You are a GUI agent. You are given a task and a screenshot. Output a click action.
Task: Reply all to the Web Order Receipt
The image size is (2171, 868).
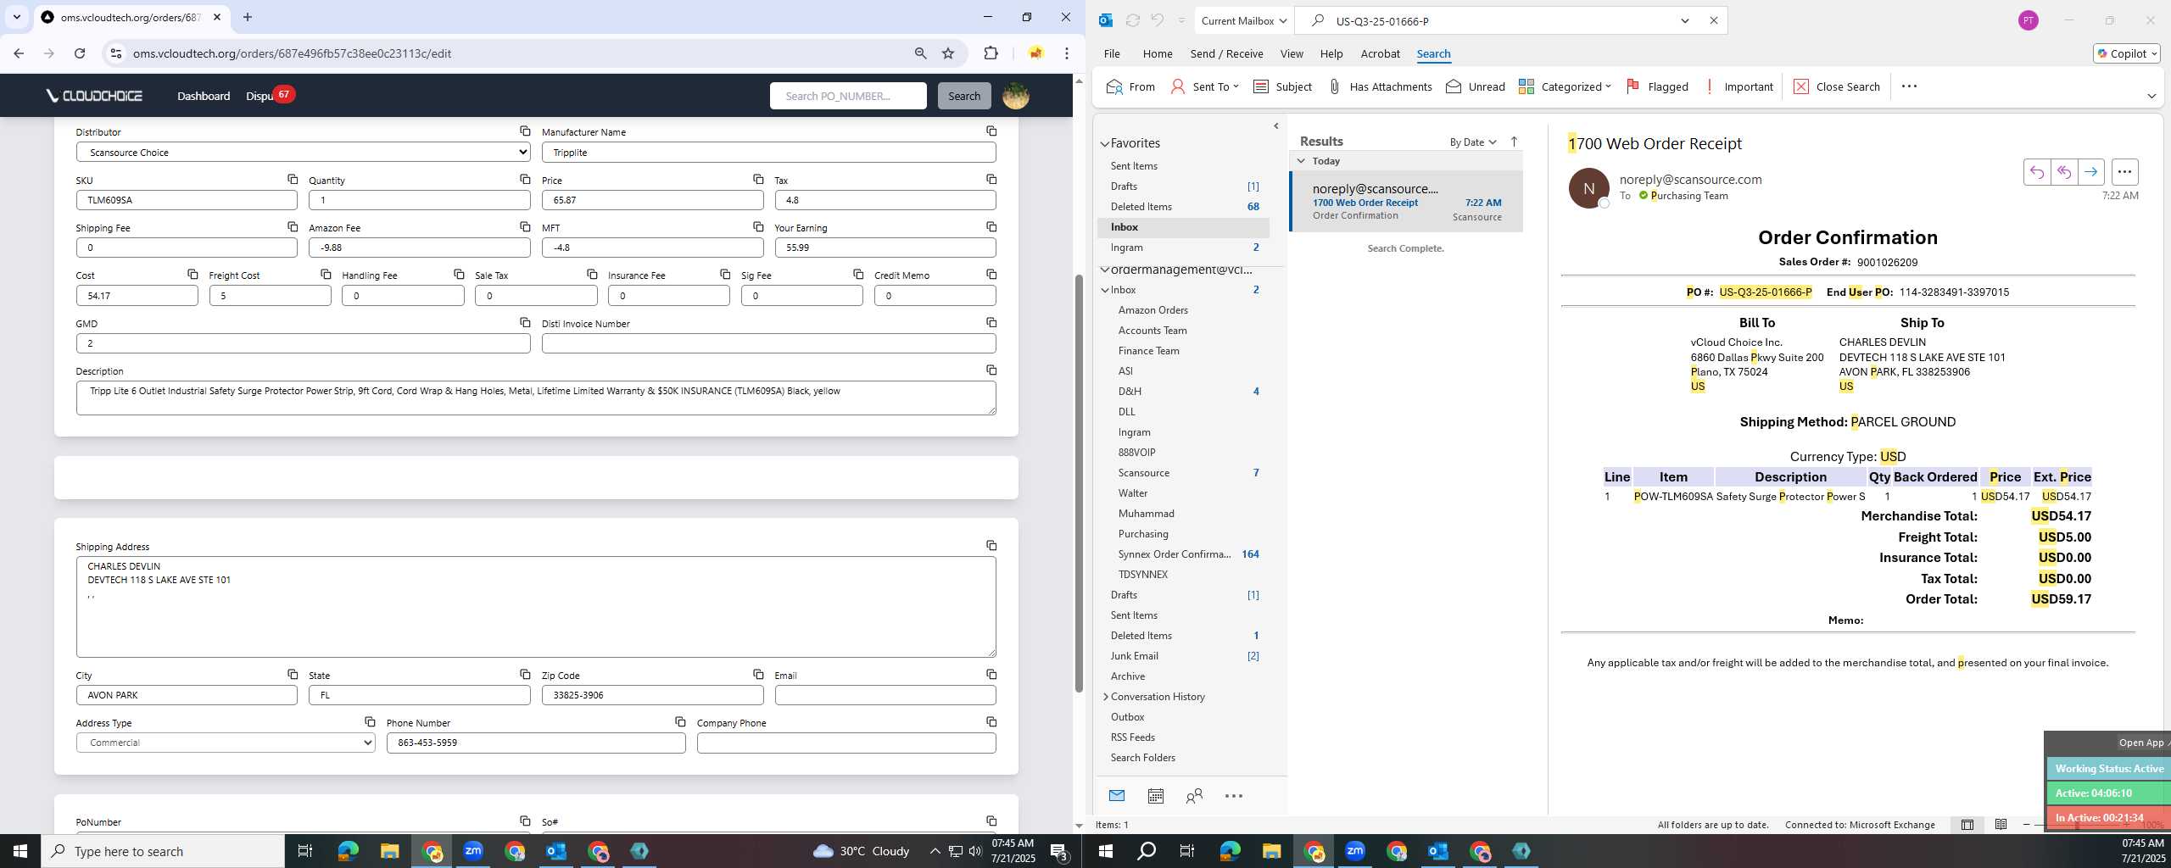(x=2063, y=172)
